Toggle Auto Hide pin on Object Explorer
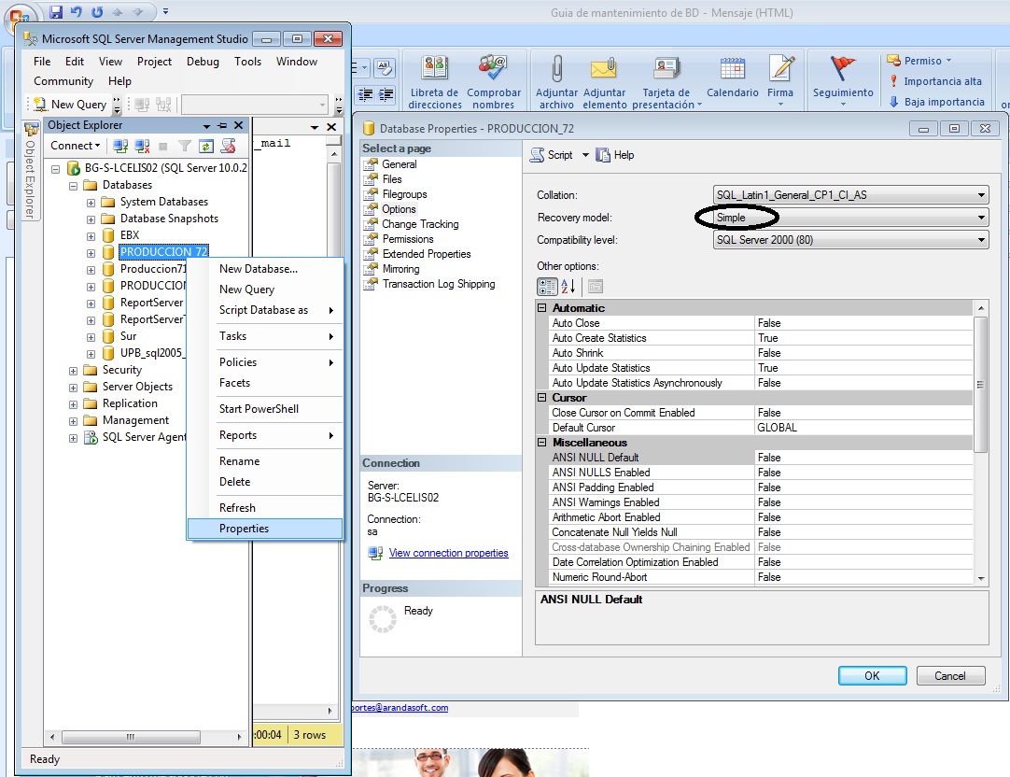Screen dimensions: 1010x777 click(x=222, y=126)
